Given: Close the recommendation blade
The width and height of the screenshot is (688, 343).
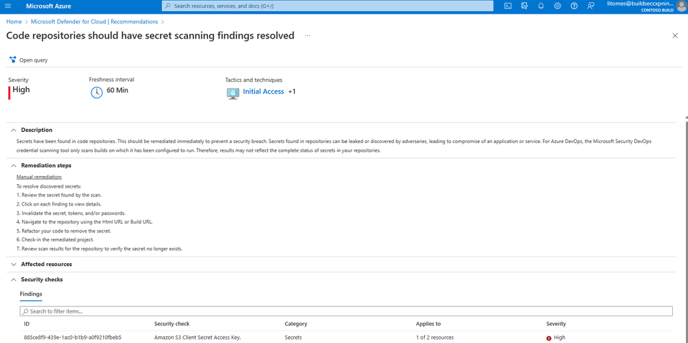Looking at the screenshot, I should point(675,36).
